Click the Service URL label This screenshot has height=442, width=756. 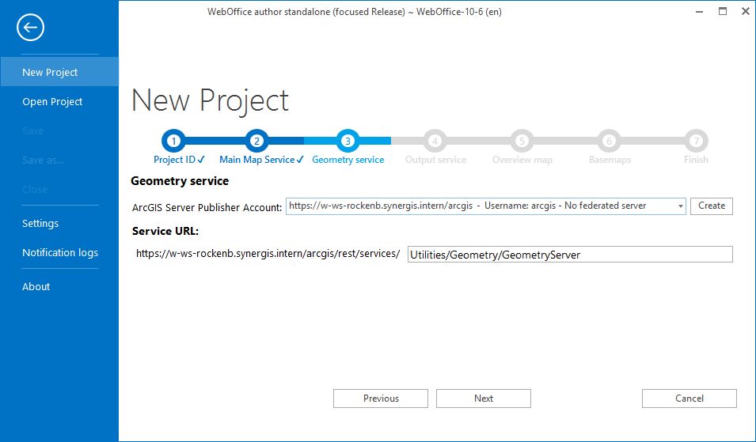(165, 231)
